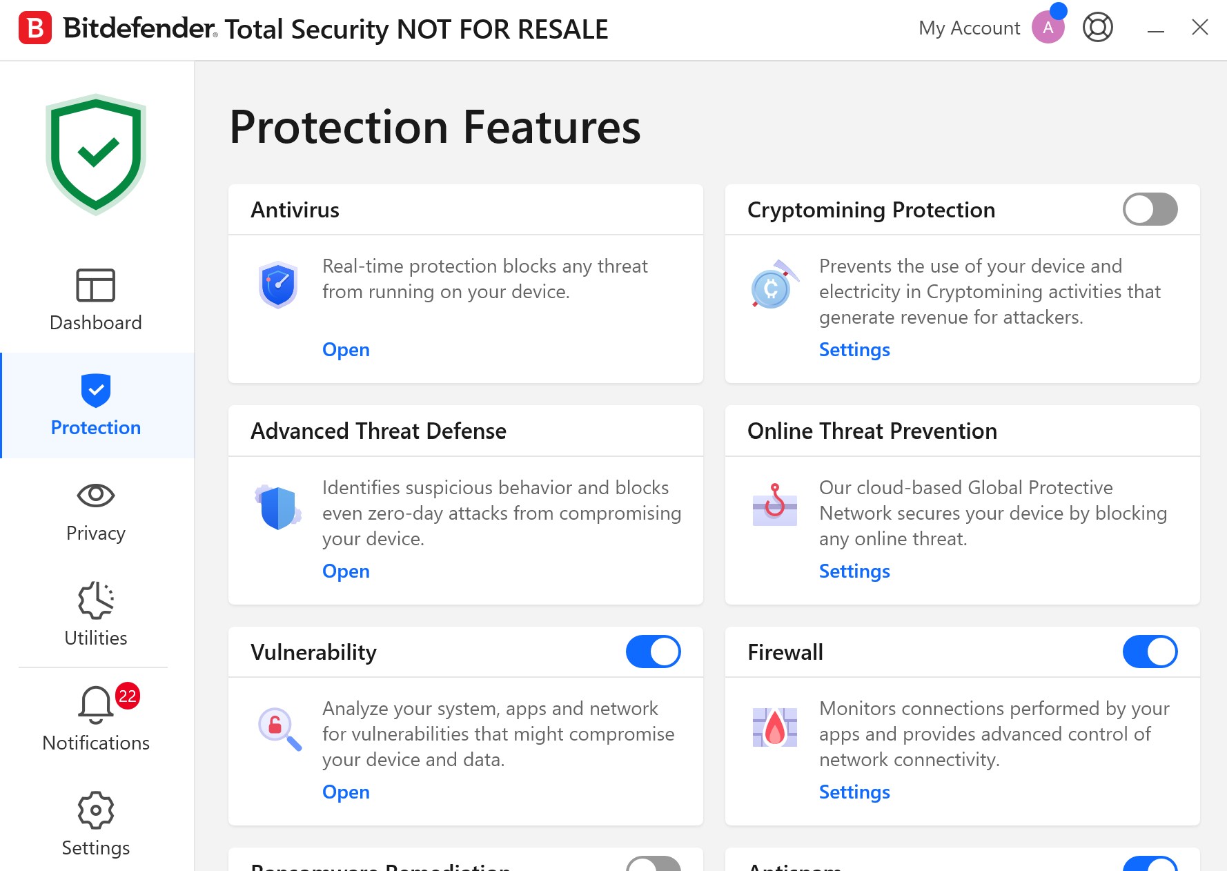Image resolution: width=1227 pixels, height=871 pixels.
Task: Open the Antivirus feature link
Action: pos(346,350)
